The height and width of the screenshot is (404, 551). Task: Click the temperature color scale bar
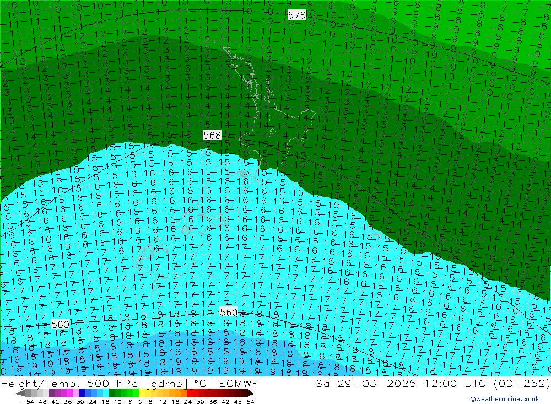pos(134,393)
